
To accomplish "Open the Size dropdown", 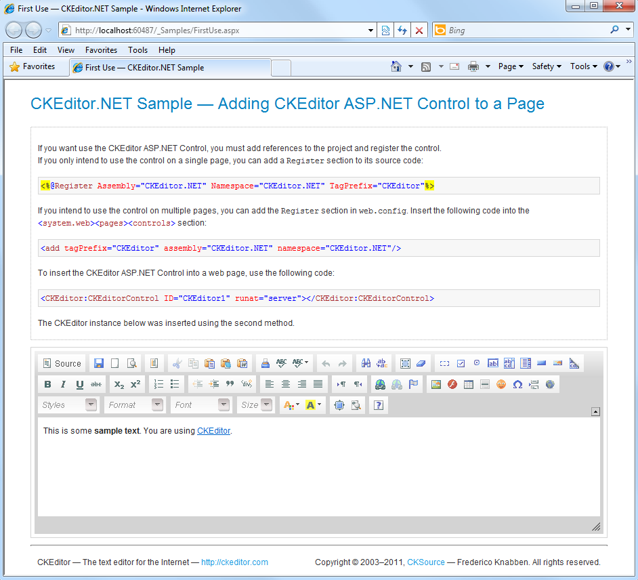I will pos(255,405).
